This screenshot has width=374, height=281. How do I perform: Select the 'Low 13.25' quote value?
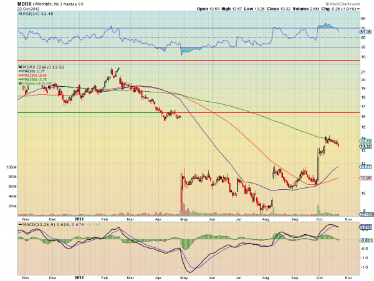click(254, 9)
